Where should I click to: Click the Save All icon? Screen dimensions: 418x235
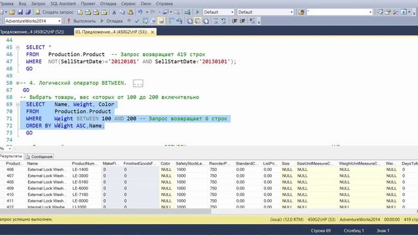click(28, 12)
